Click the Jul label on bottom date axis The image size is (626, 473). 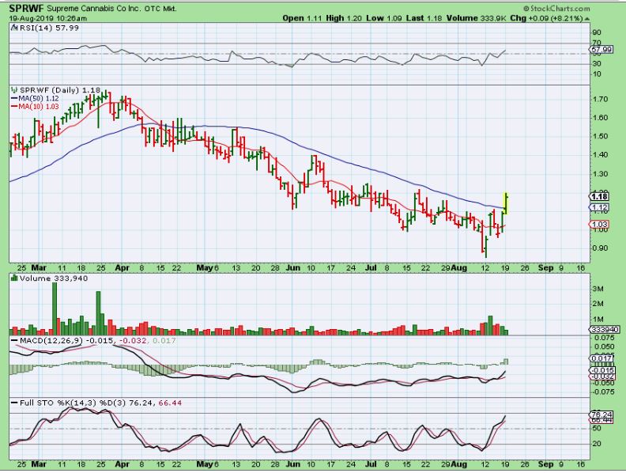pyautogui.click(x=371, y=464)
